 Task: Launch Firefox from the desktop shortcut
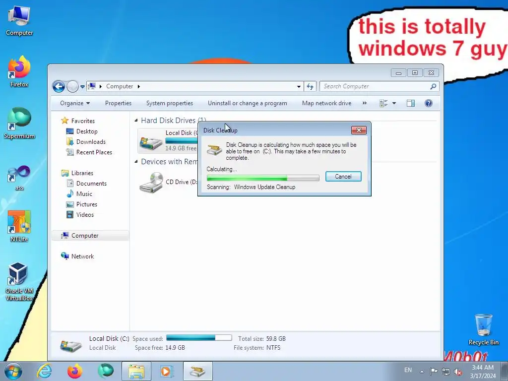(19, 71)
